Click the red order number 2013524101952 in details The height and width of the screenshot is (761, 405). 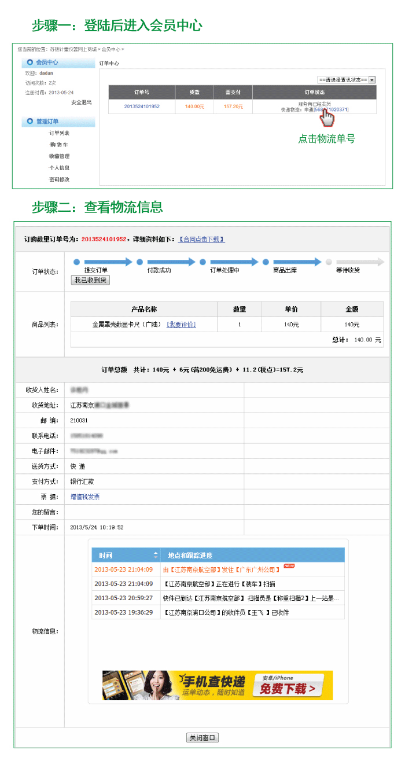(104, 239)
